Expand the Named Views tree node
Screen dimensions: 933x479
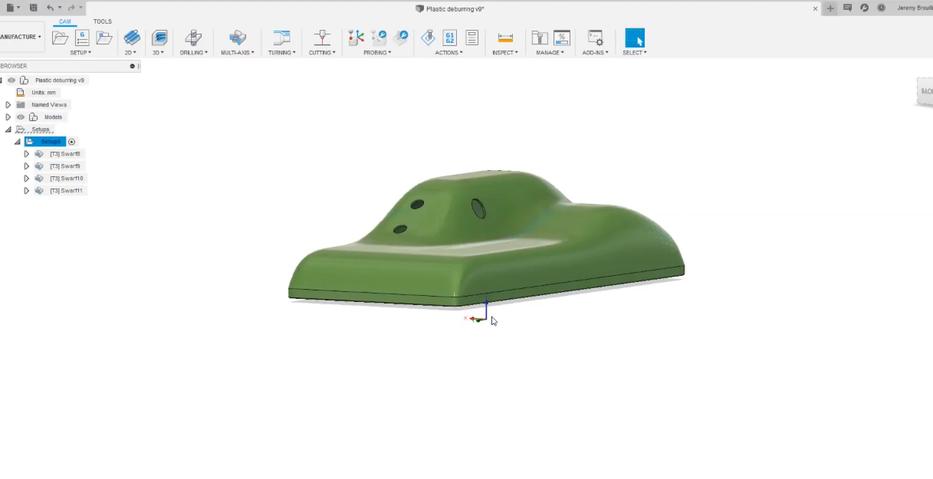[8, 105]
